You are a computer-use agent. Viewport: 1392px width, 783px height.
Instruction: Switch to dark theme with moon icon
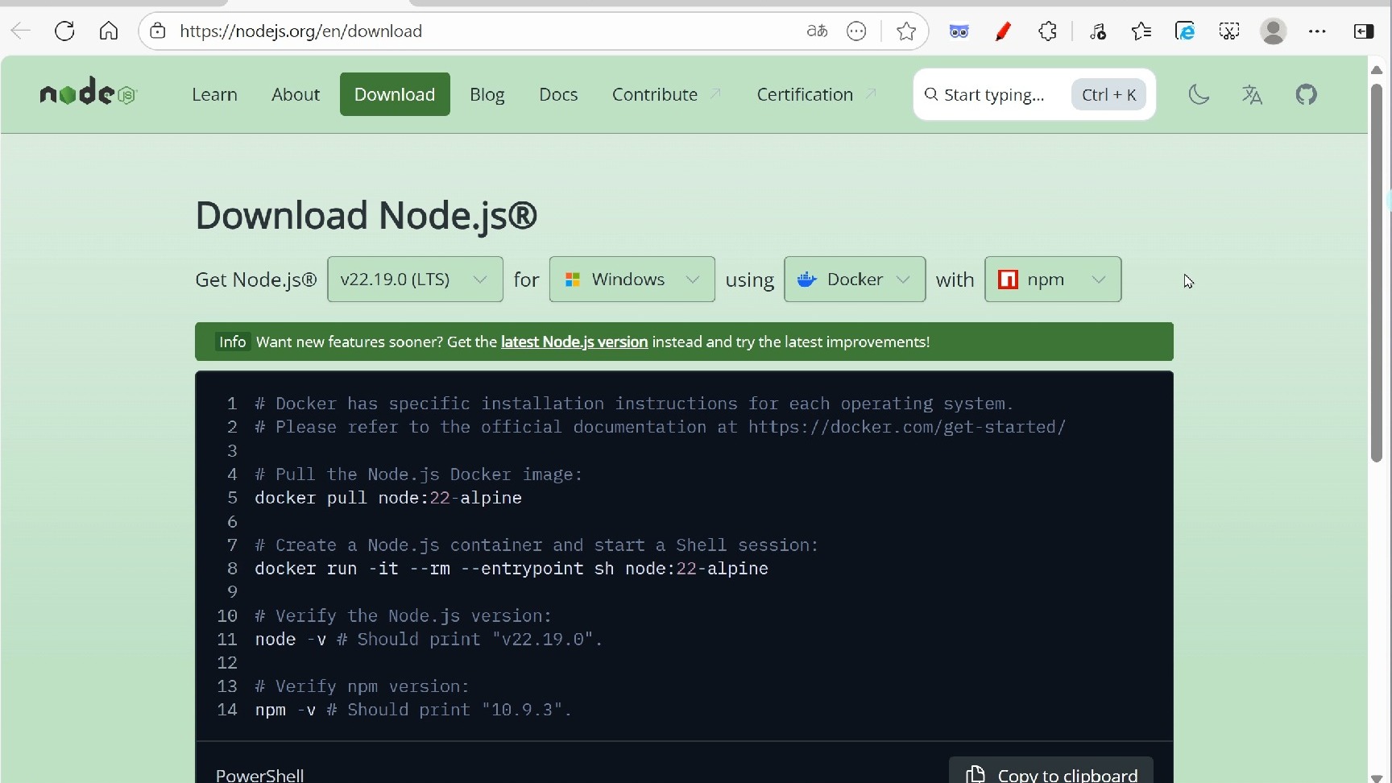(x=1199, y=94)
